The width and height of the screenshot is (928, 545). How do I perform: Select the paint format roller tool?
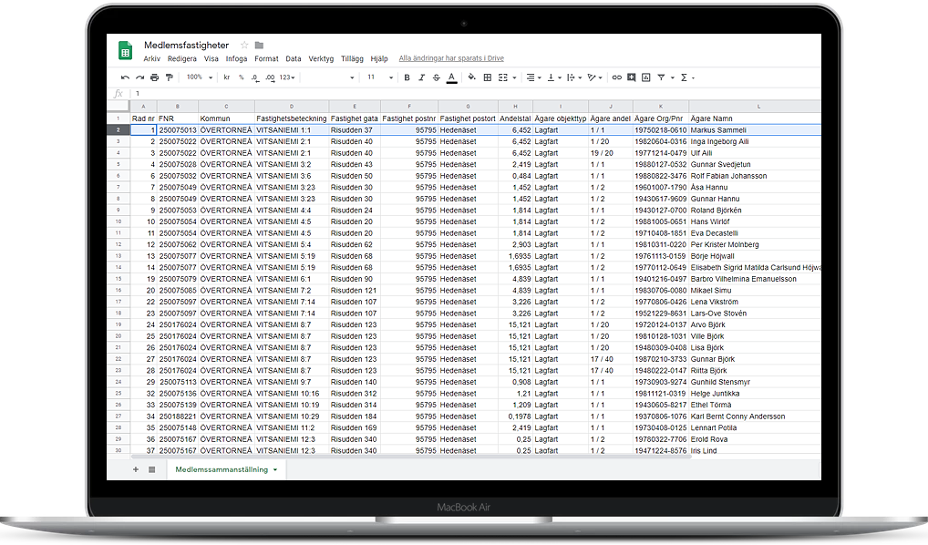point(169,77)
